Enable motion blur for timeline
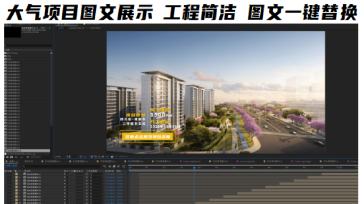The width and height of the screenshot is (364, 204). (x=118, y=166)
